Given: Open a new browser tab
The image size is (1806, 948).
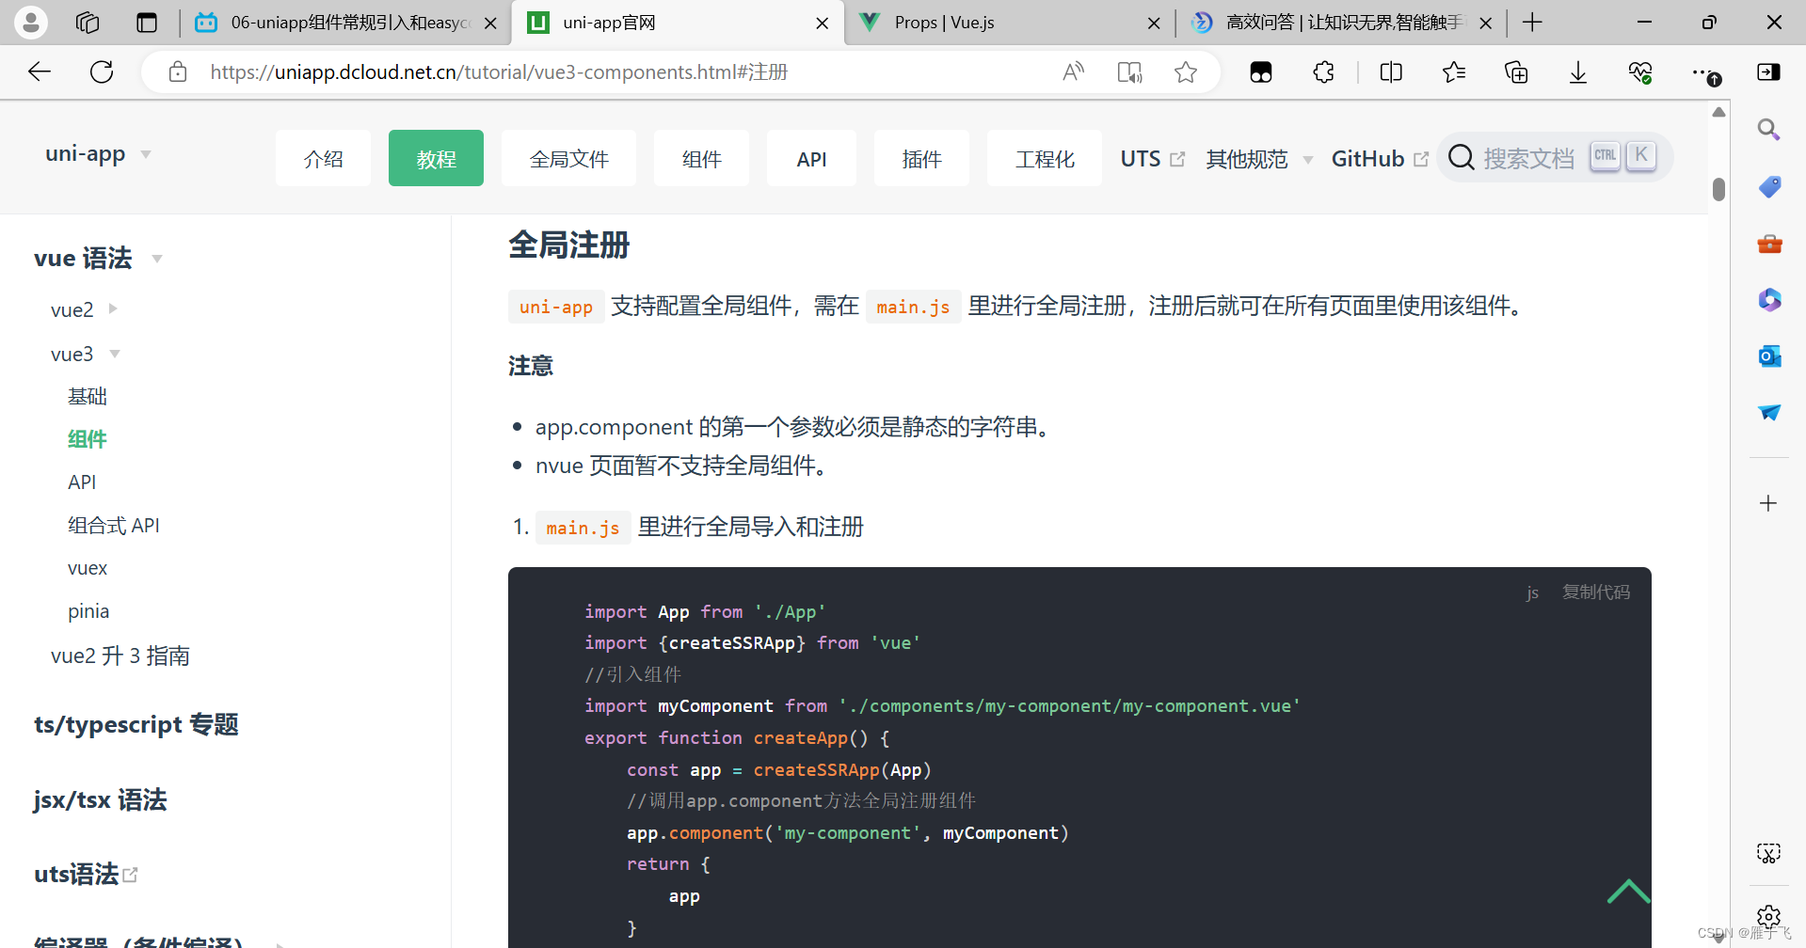Looking at the screenshot, I should (1532, 22).
